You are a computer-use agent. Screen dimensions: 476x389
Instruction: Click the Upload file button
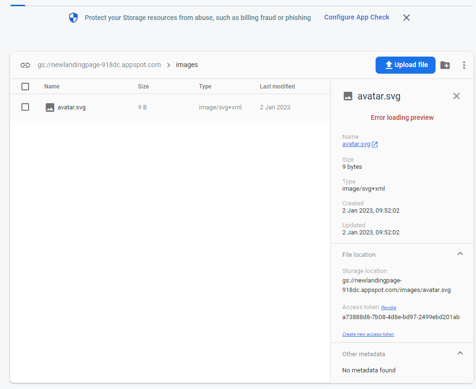tap(405, 65)
